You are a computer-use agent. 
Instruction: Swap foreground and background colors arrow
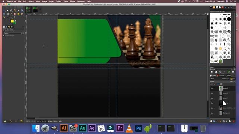15,20
